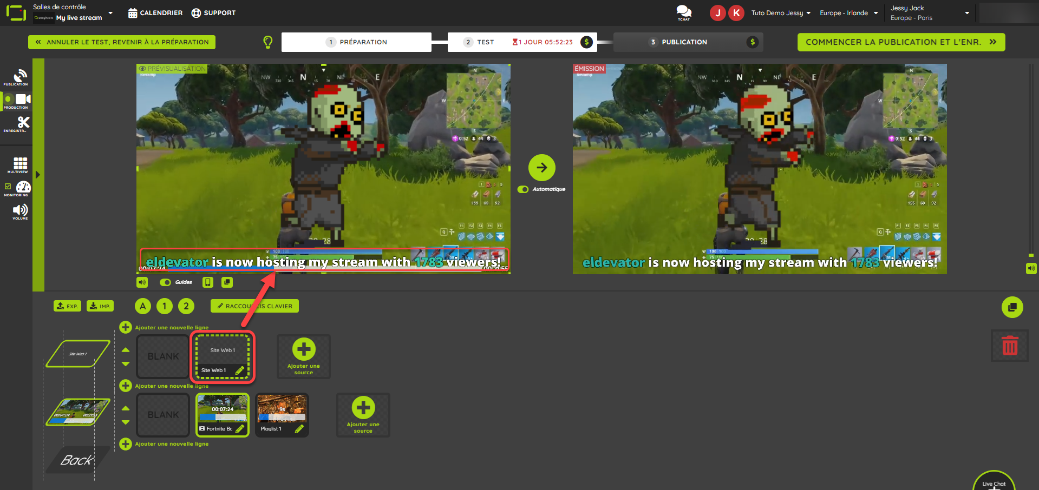The height and width of the screenshot is (490, 1039).
Task: Click the J user avatar
Action: coord(718,13)
